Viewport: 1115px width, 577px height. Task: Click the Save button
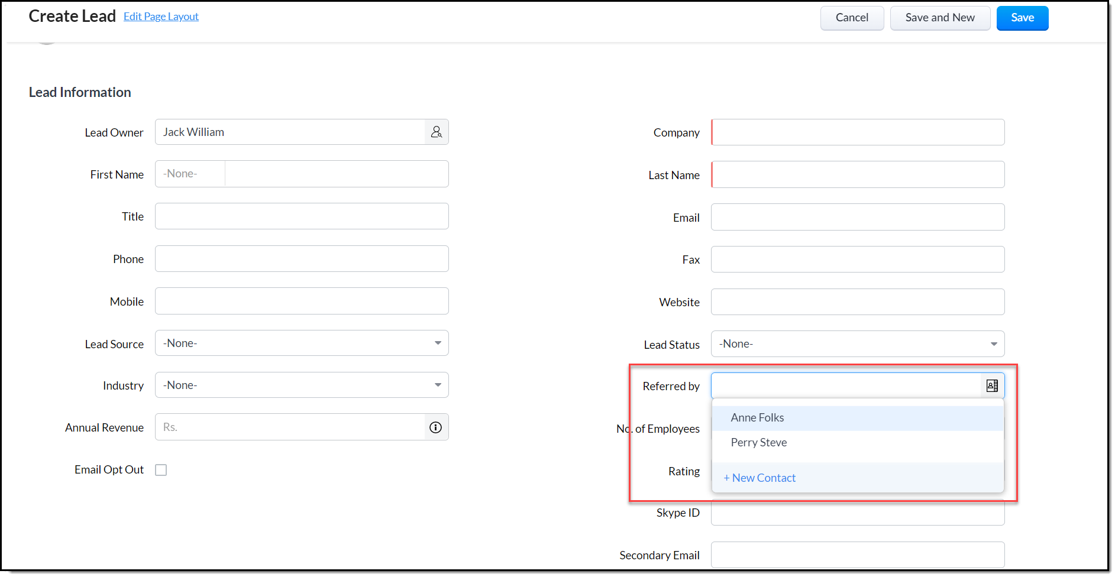pyautogui.click(x=1022, y=18)
